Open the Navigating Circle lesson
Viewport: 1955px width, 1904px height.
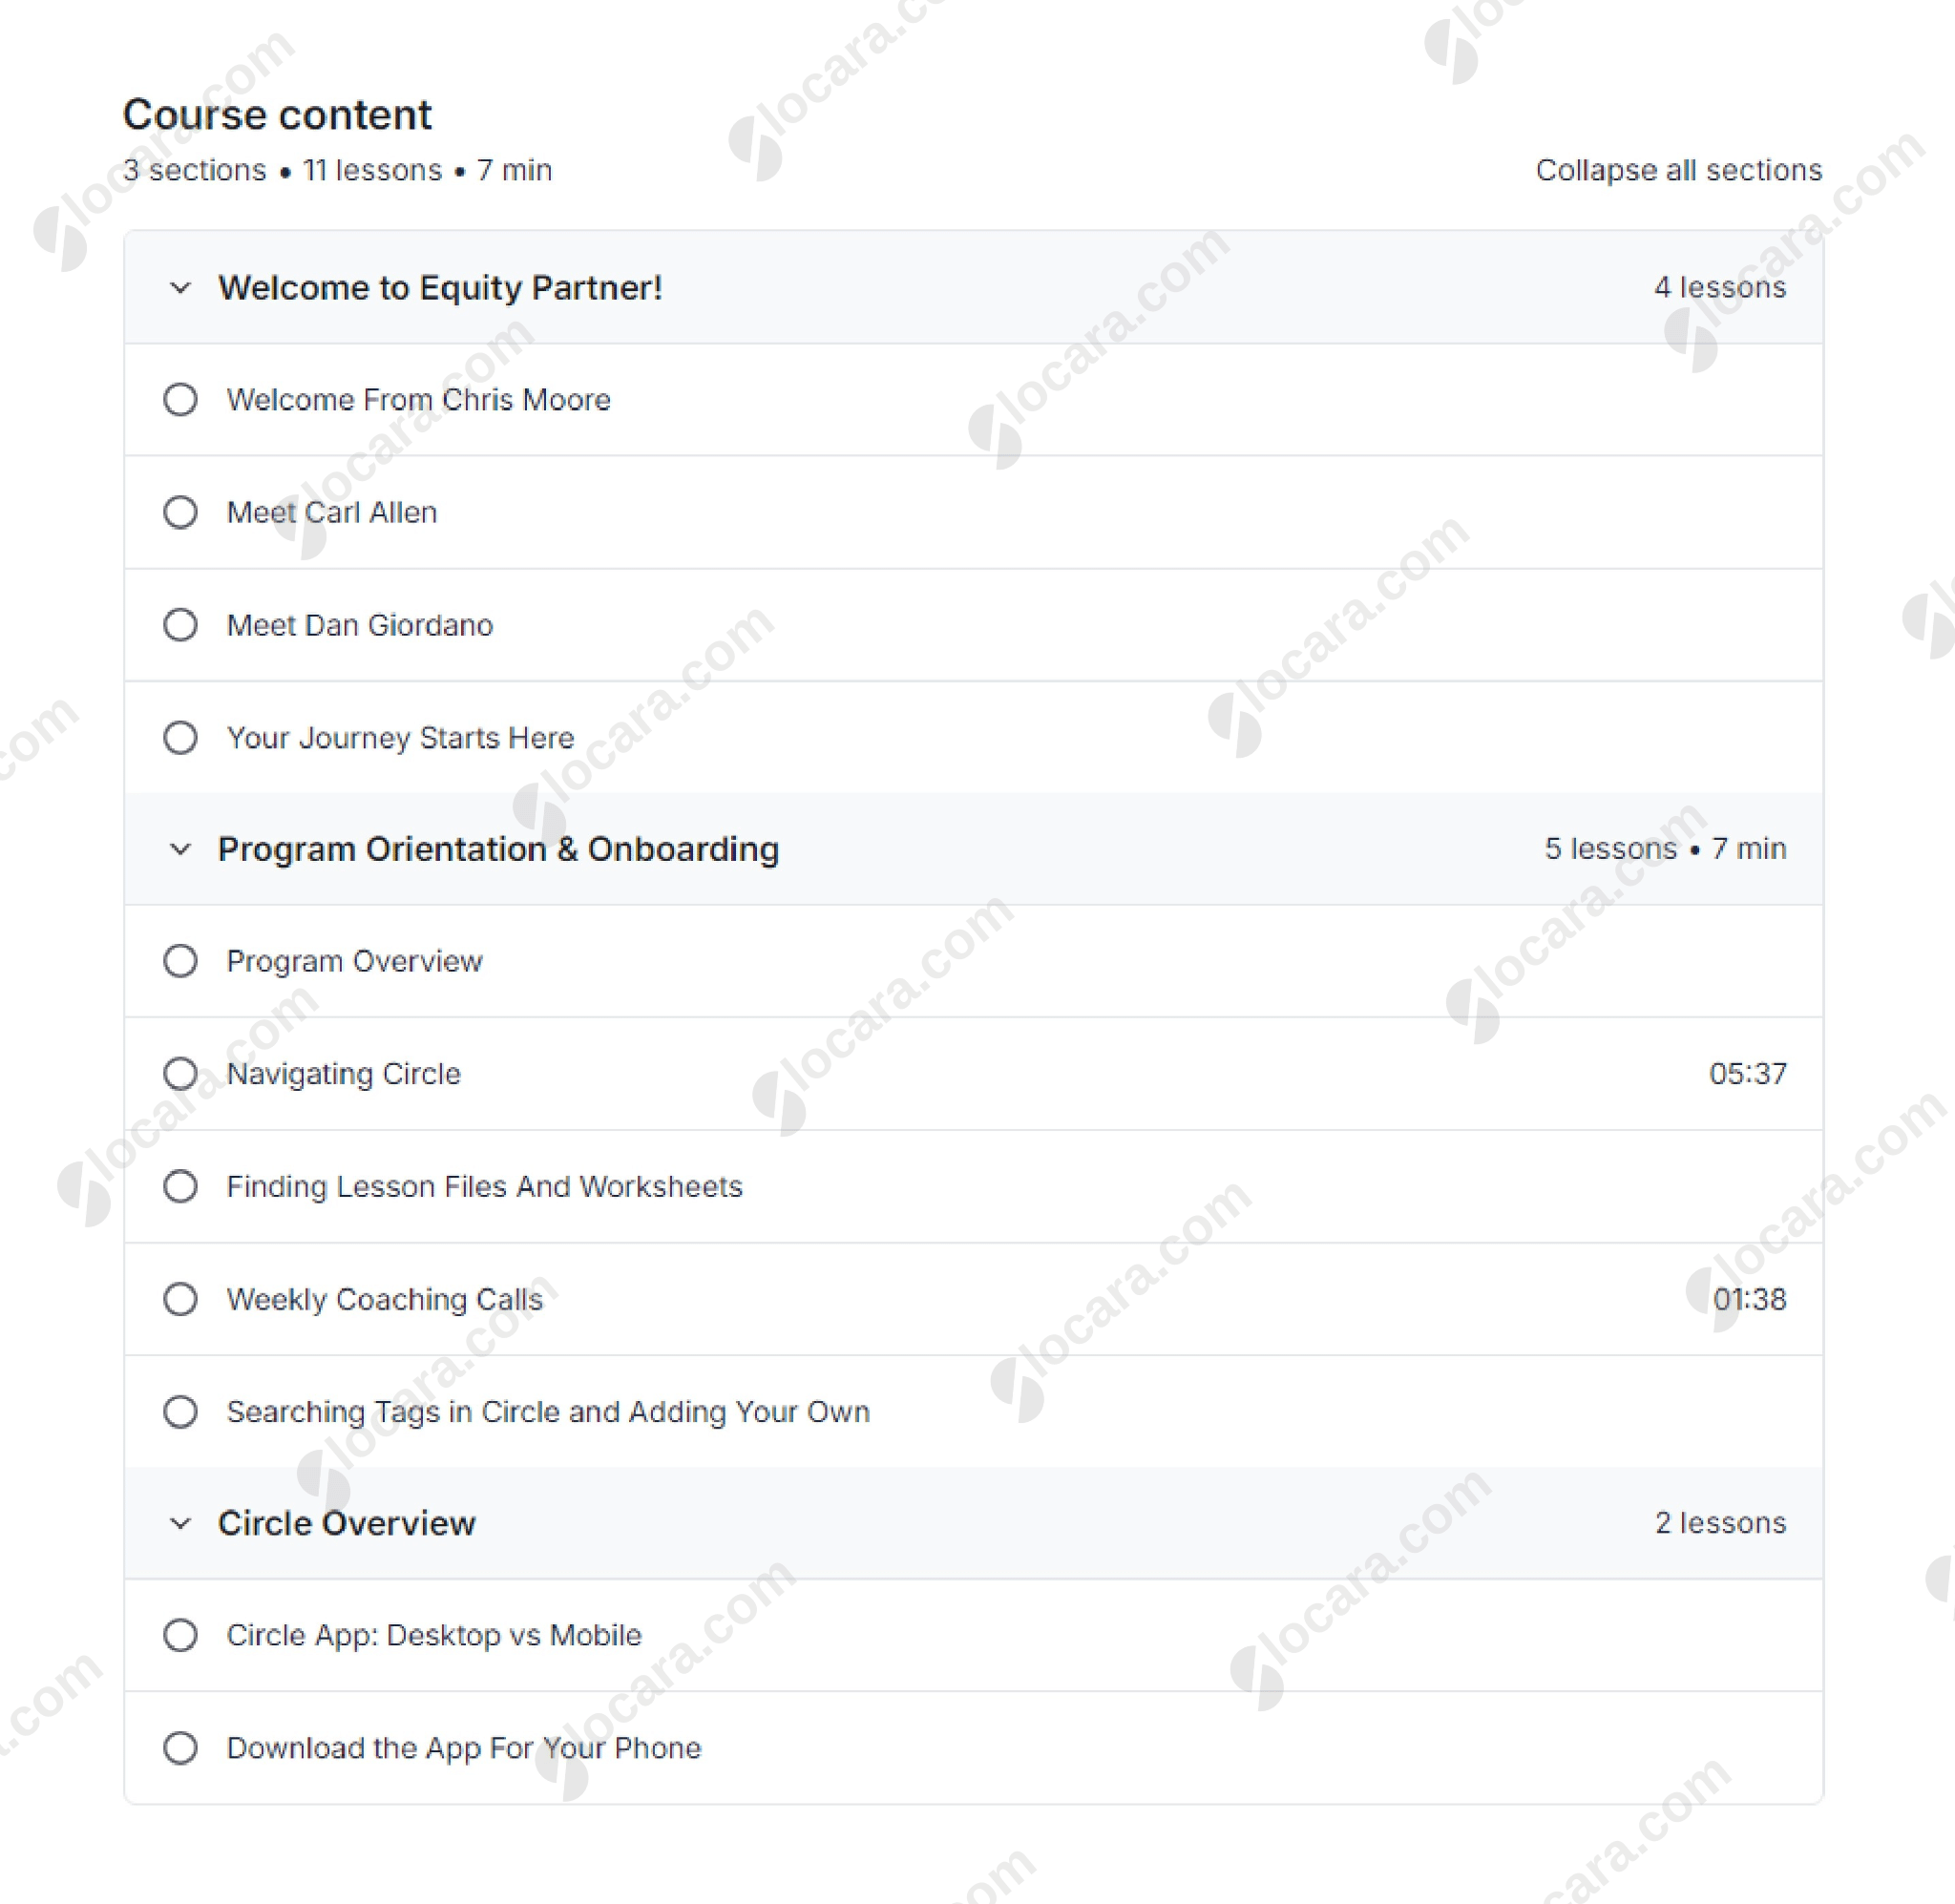[x=343, y=1074]
